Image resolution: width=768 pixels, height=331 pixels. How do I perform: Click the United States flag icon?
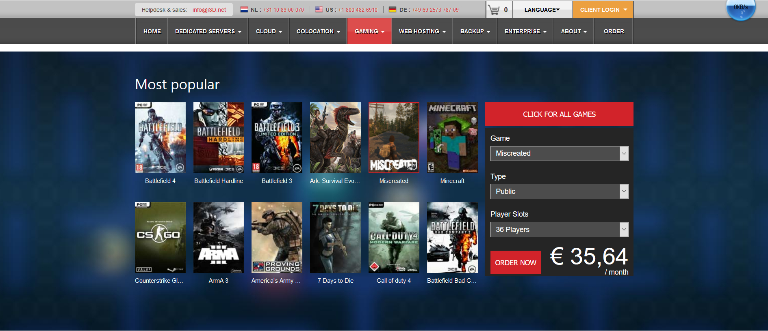[x=319, y=9]
